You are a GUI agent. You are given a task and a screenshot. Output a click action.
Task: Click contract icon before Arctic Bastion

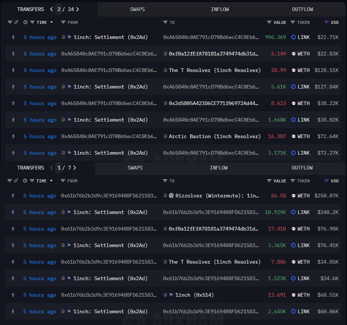(165, 136)
